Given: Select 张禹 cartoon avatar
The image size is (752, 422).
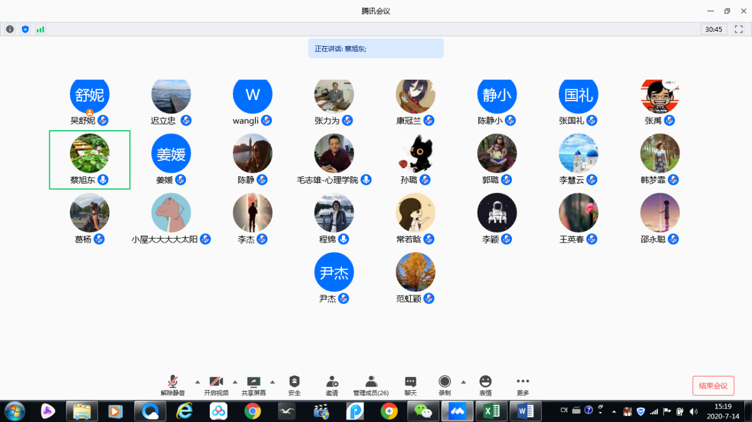Looking at the screenshot, I should pyautogui.click(x=660, y=96).
